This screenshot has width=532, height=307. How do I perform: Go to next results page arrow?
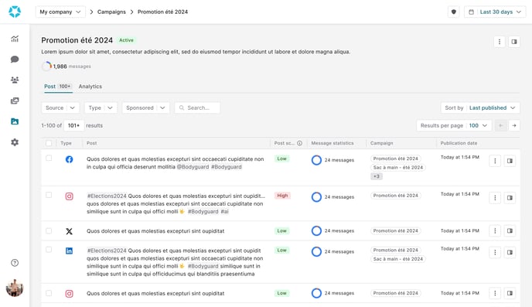click(514, 125)
